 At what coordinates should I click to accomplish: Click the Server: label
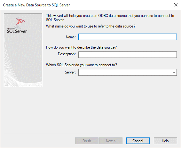pyautogui.click(x=70, y=72)
